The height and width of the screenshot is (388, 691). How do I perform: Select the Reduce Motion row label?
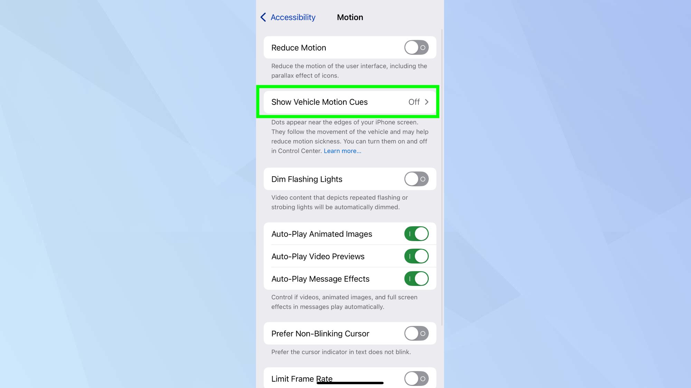coord(299,48)
